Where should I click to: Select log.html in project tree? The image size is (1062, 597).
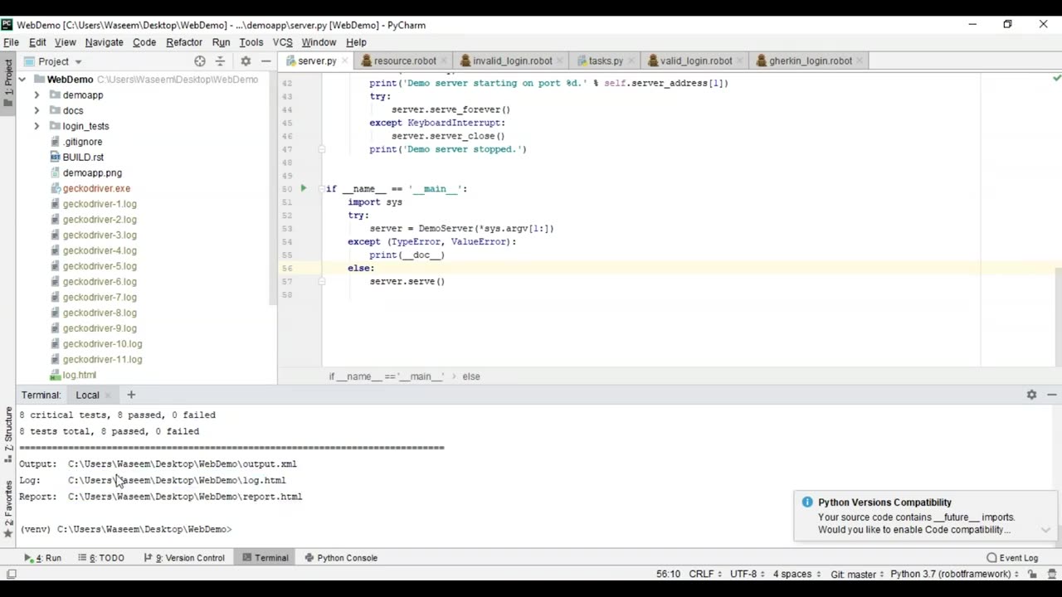[x=79, y=375]
